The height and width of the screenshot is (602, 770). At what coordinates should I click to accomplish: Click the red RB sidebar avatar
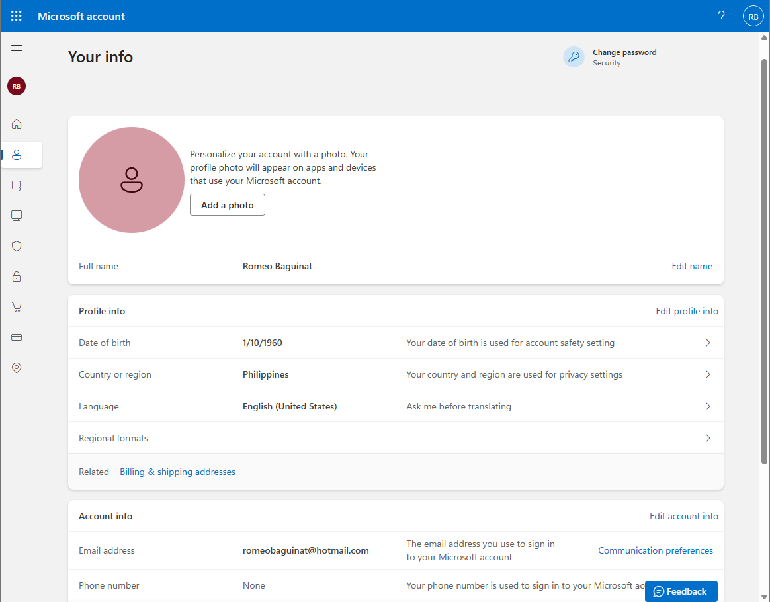17,86
